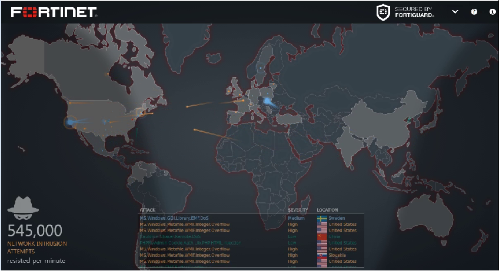The image size is (499, 271).
Task: Expand the header chevron dropdown
Action: [x=455, y=12]
